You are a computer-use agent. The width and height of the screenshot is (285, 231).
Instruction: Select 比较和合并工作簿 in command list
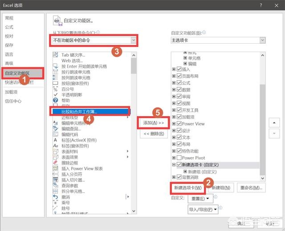click(x=91, y=112)
